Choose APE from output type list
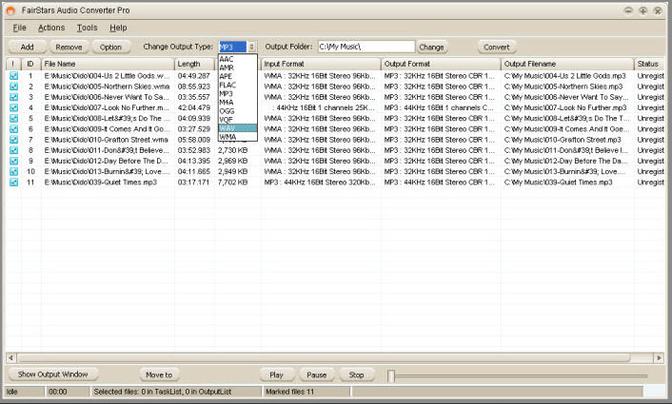Viewport: 672px width, 404px height. (x=238, y=76)
